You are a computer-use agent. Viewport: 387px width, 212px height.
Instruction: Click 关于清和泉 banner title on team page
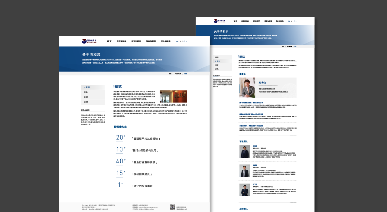(x=221, y=31)
